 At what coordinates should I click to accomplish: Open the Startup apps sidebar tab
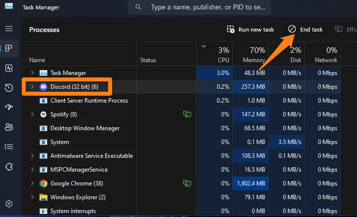coord(9,107)
